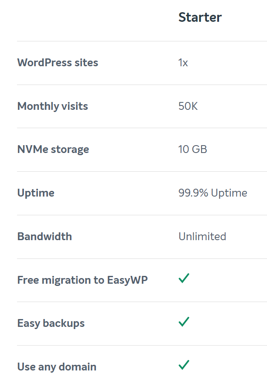Select the Use any domain label
This screenshot has width=267, height=377.
pyautogui.click(x=57, y=367)
